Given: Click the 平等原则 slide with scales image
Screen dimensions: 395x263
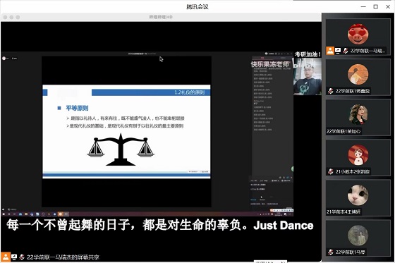Looking at the screenshot, I should pos(126,131).
